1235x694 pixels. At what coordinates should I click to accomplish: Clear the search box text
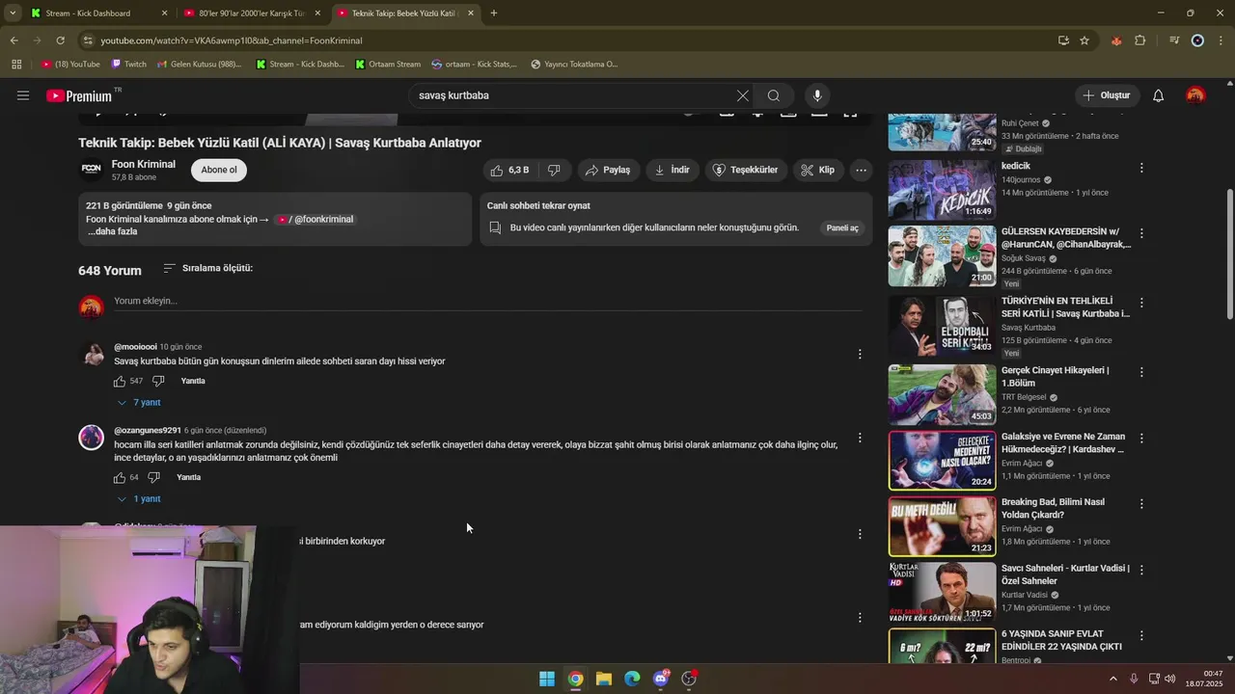click(743, 95)
